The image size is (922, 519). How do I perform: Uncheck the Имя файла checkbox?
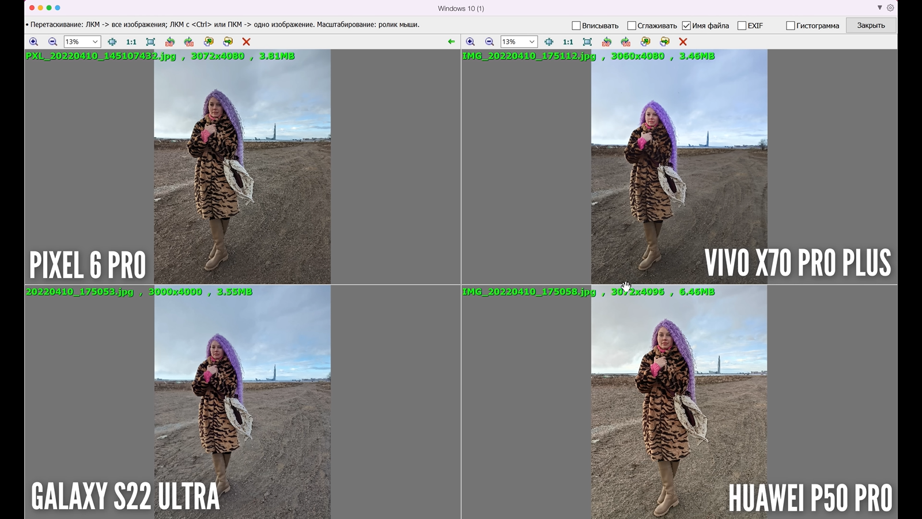click(686, 25)
